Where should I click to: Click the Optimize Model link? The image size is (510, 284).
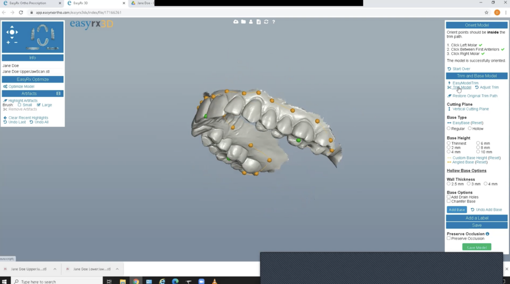(21, 87)
